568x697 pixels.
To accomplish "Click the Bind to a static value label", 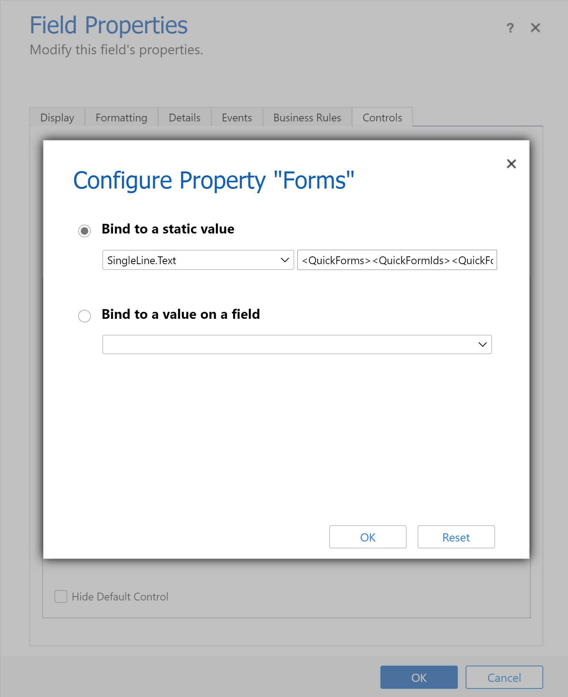I will click(168, 229).
